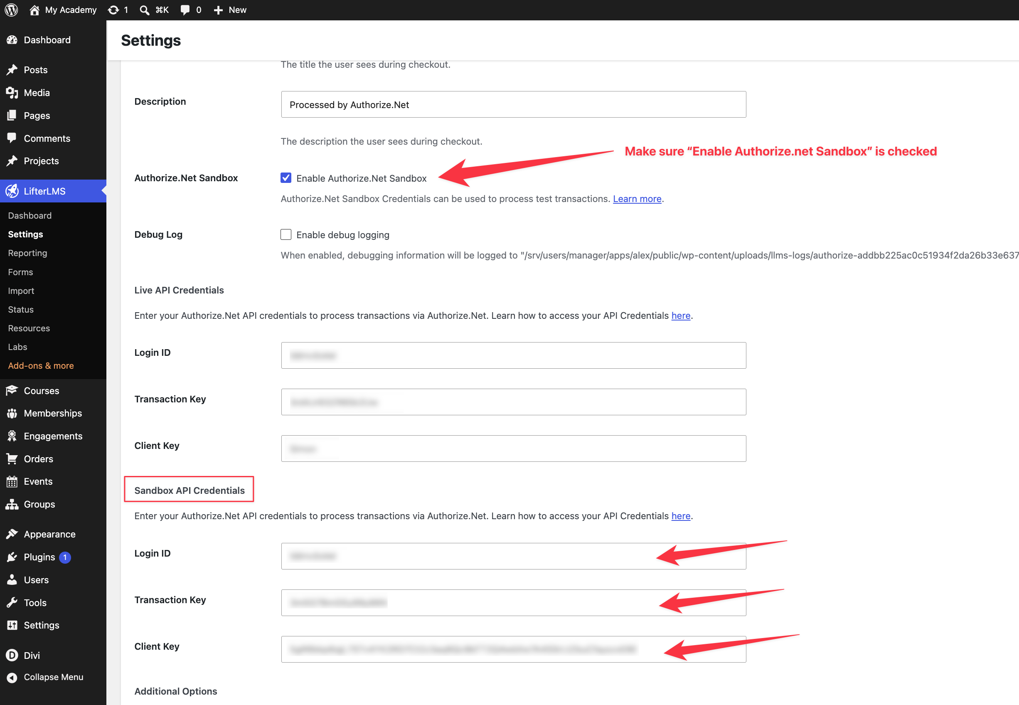Click the Plugins plug icon

point(12,557)
